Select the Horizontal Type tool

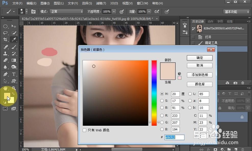pyautogui.click(x=14, y=74)
